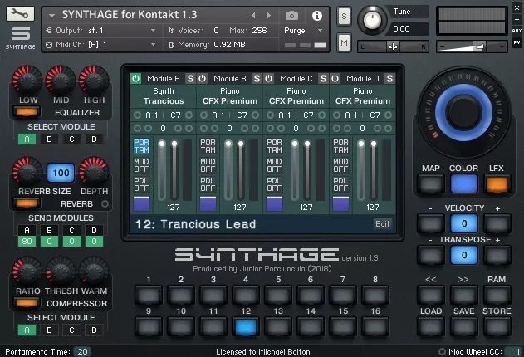524x357 pixels.
Task: Click the pan L-R slider
Action: point(393,46)
